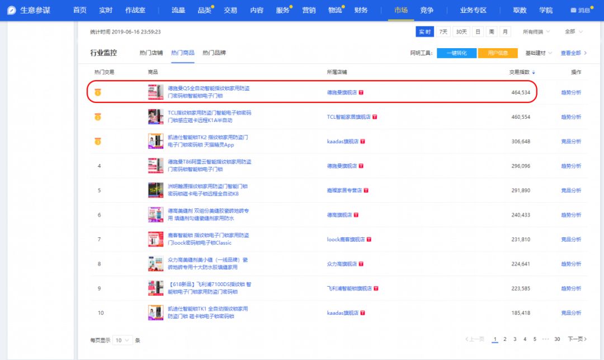Open the kaadas旗舰店 link in row 3
Screen dimensions: 604x360
pos(342,142)
